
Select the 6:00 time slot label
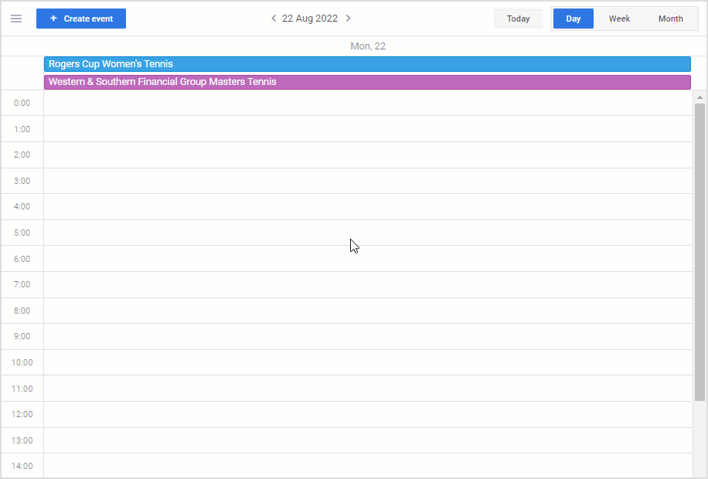click(22, 259)
